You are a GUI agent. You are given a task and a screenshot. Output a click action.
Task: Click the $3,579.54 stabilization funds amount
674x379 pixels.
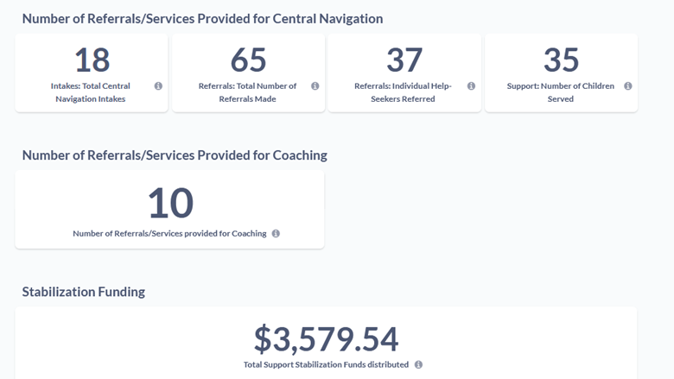tap(326, 338)
